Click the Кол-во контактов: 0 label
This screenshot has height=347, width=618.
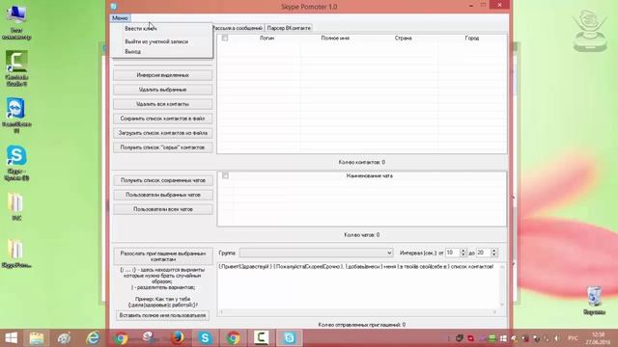coord(362,162)
